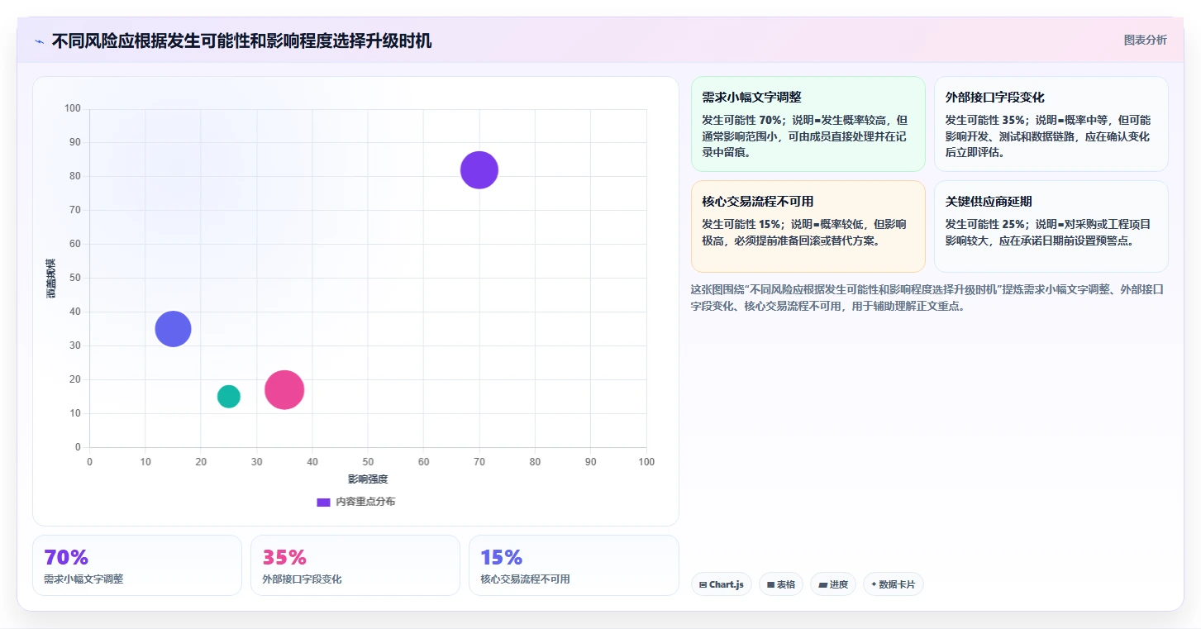Image resolution: width=1201 pixels, height=629 pixels.
Task: Open the 关键供应商延期 card
Action: click(x=1051, y=226)
